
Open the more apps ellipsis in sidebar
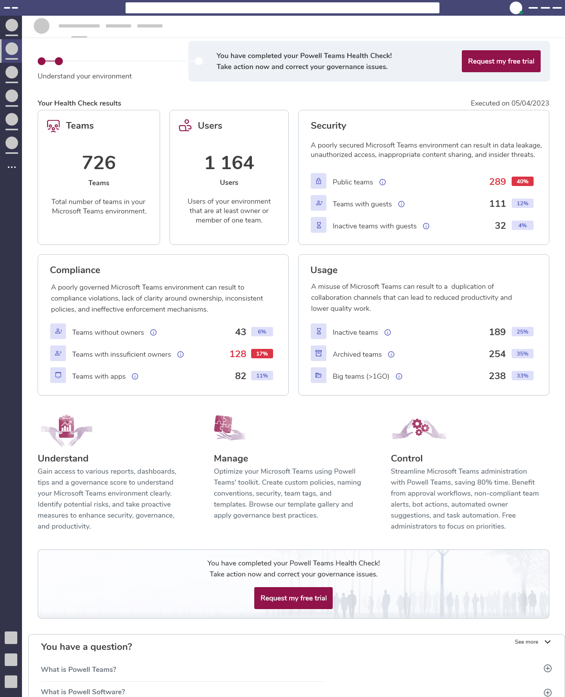(12, 167)
